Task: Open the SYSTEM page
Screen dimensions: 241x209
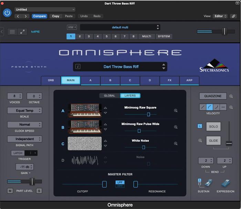Action: 164,36
